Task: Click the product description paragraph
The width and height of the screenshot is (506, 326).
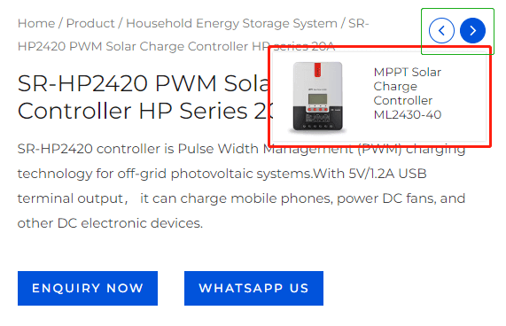Action: click(241, 186)
